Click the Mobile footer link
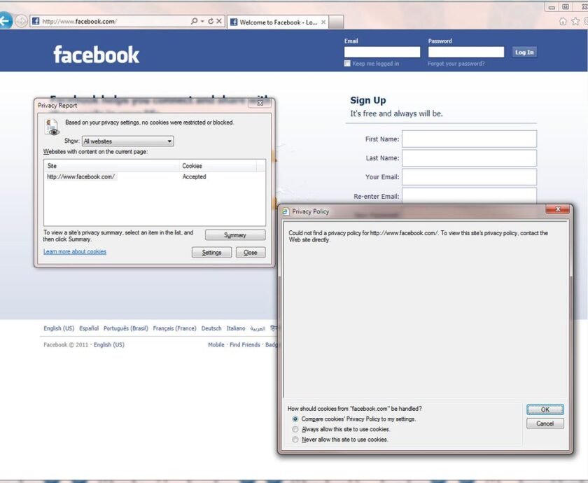The height and width of the screenshot is (483, 588). pos(216,344)
